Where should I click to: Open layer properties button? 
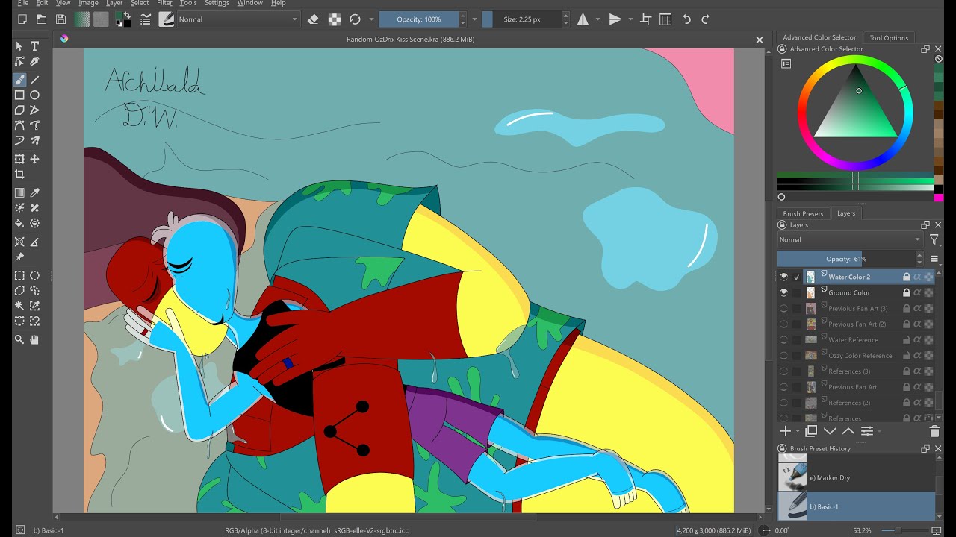(x=867, y=431)
